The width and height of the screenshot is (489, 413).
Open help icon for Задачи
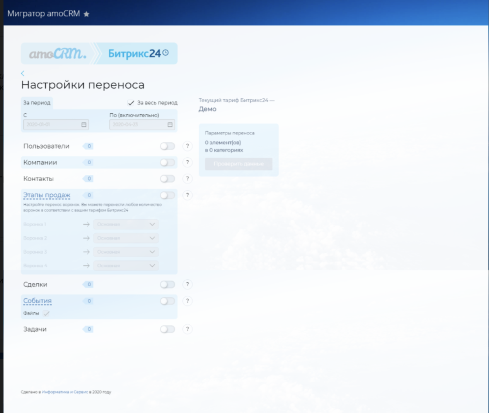(x=187, y=329)
